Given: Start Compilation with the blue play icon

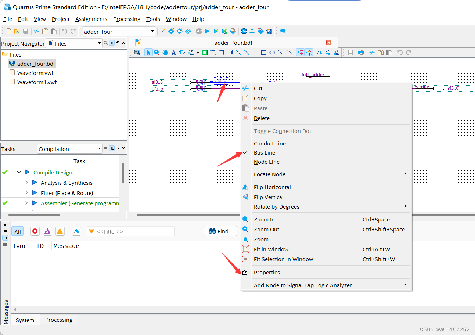Looking at the screenshot, I should (x=207, y=31).
